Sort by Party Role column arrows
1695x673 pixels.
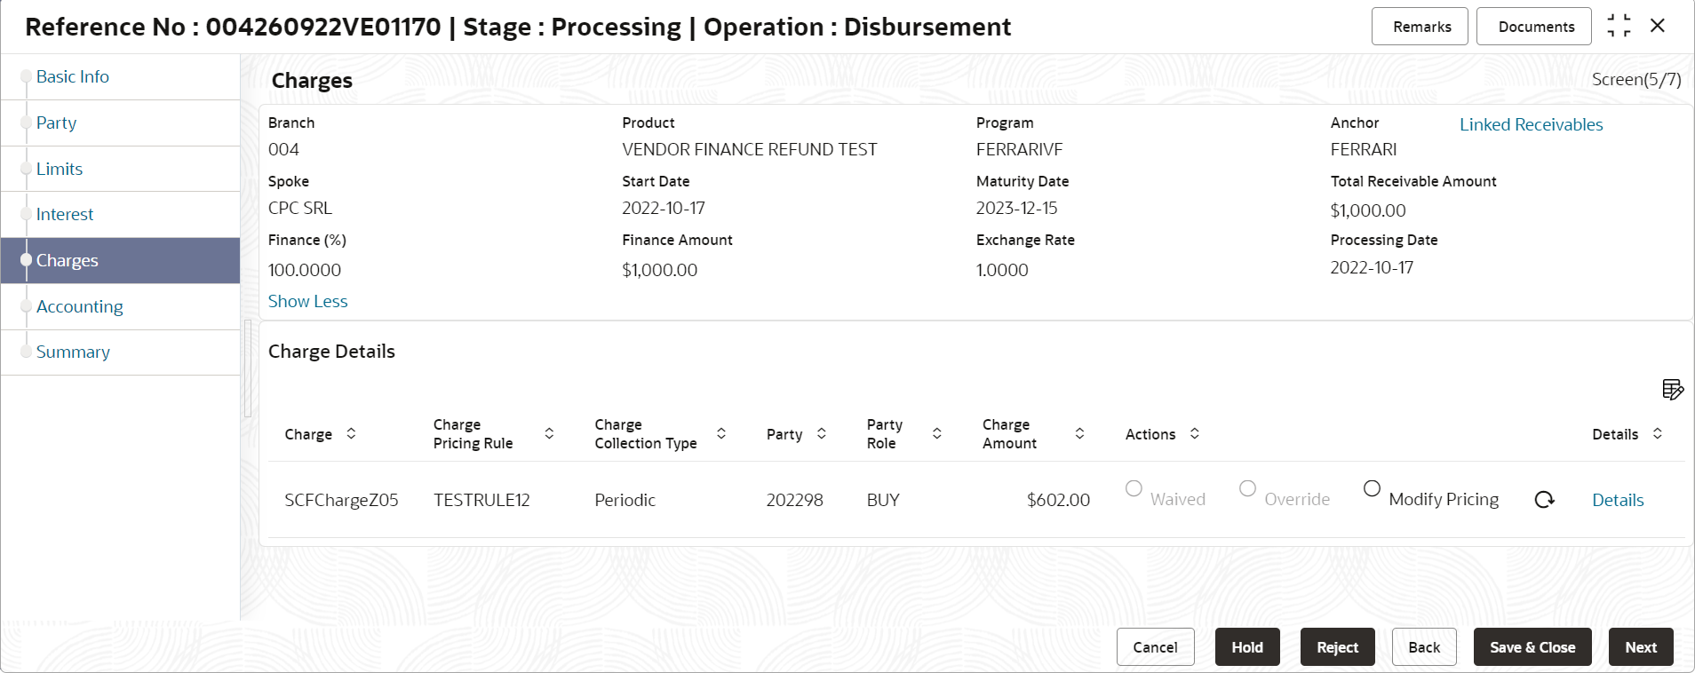[x=936, y=433]
